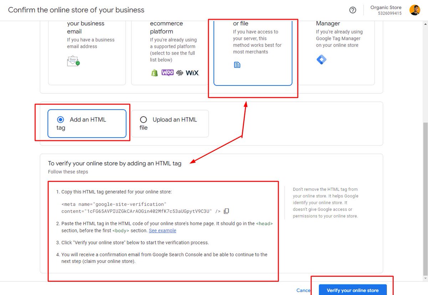Select the Wix platform icon
Image resolution: width=428 pixels, height=295 pixels.
click(x=192, y=72)
